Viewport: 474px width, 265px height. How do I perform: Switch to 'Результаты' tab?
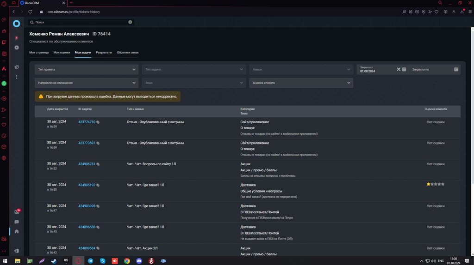104,53
